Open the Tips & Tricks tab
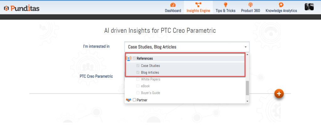321x127 pixels. [x=225, y=11]
